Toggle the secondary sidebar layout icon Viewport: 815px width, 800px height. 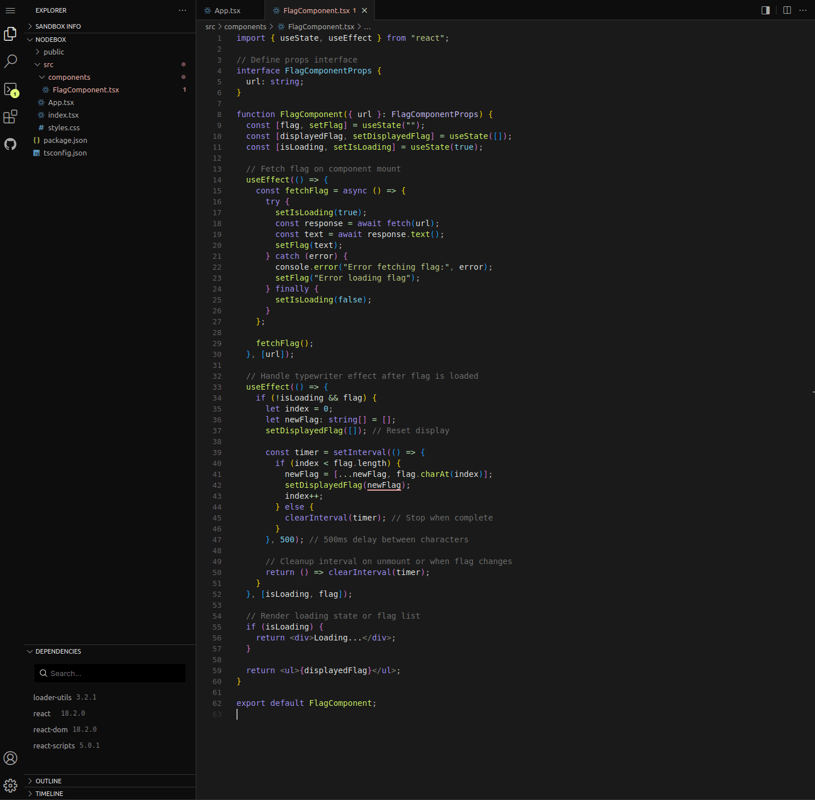coord(765,10)
